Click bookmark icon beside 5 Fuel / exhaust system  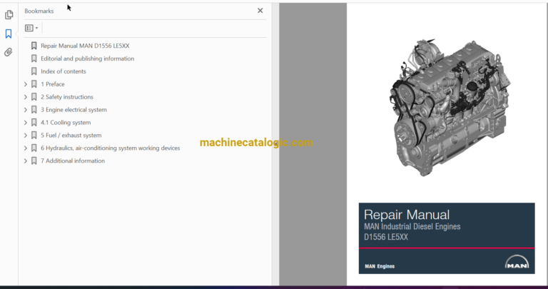(x=34, y=136)
